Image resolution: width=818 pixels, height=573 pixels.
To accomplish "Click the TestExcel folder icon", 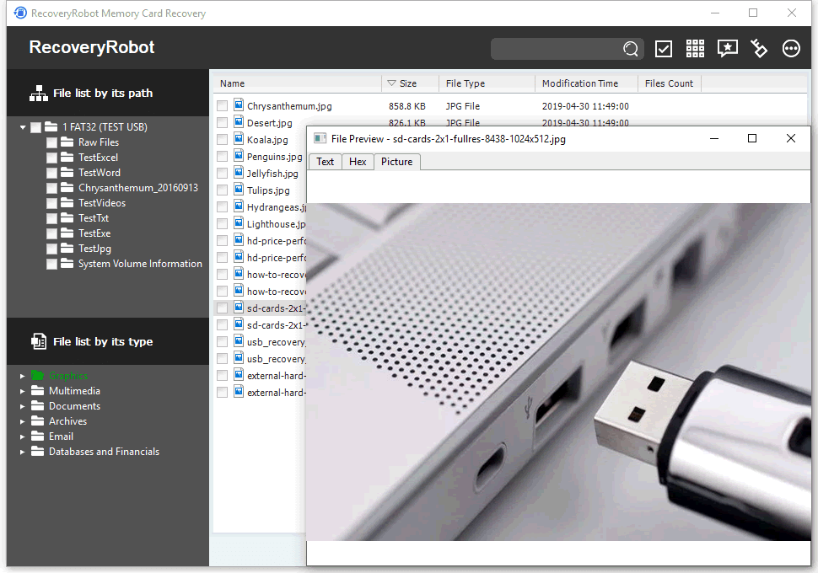I will pos(67,157).
